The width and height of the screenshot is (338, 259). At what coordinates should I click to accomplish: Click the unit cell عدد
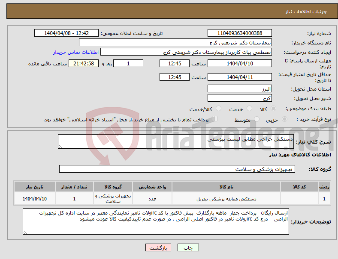point(152,199)
